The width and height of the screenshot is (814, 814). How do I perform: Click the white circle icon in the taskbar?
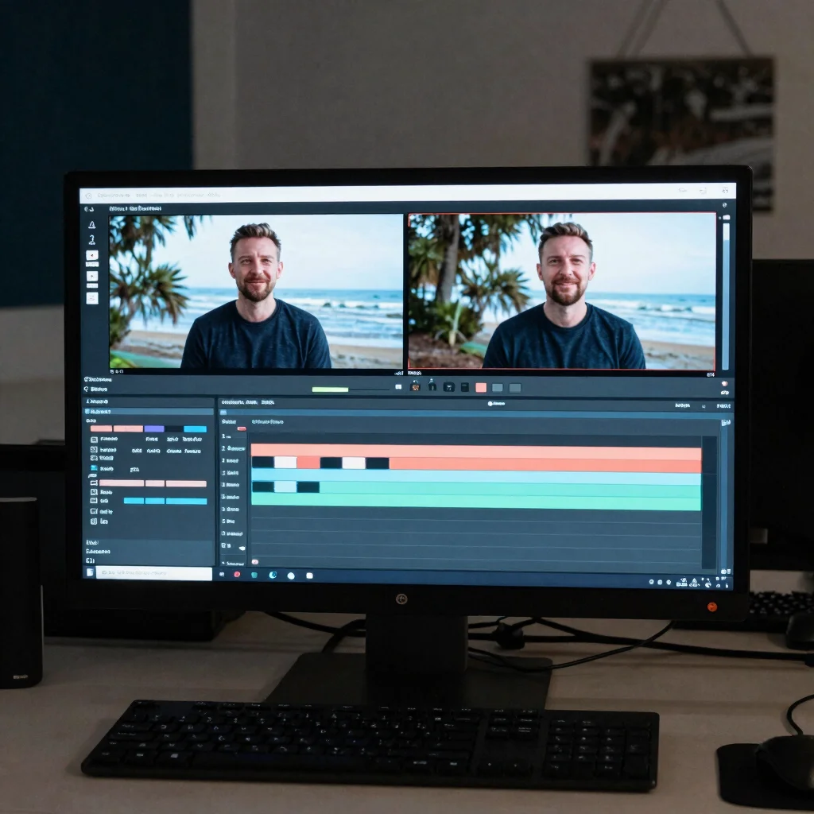coord(291,576)
